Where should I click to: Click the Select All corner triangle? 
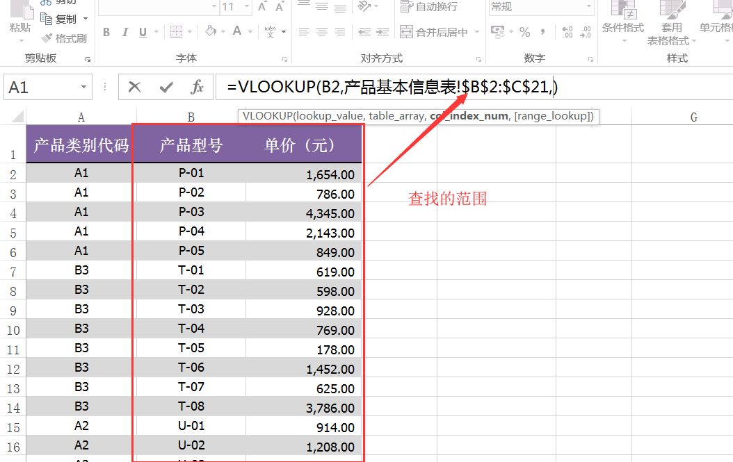coord(17,116)
